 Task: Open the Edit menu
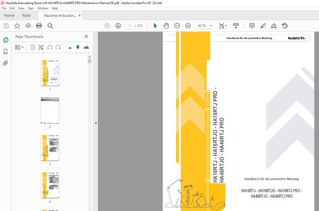tap(12, 8)
